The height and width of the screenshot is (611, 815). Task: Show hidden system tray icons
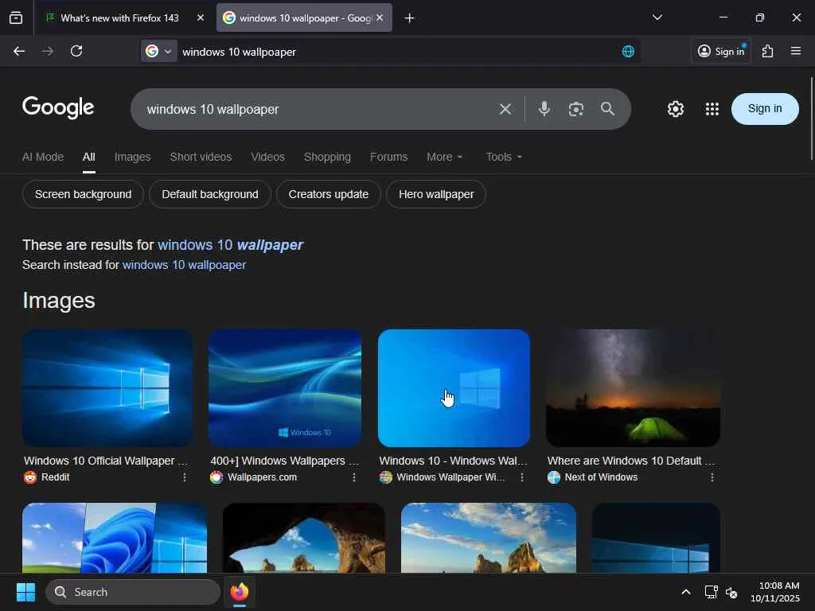685,592
